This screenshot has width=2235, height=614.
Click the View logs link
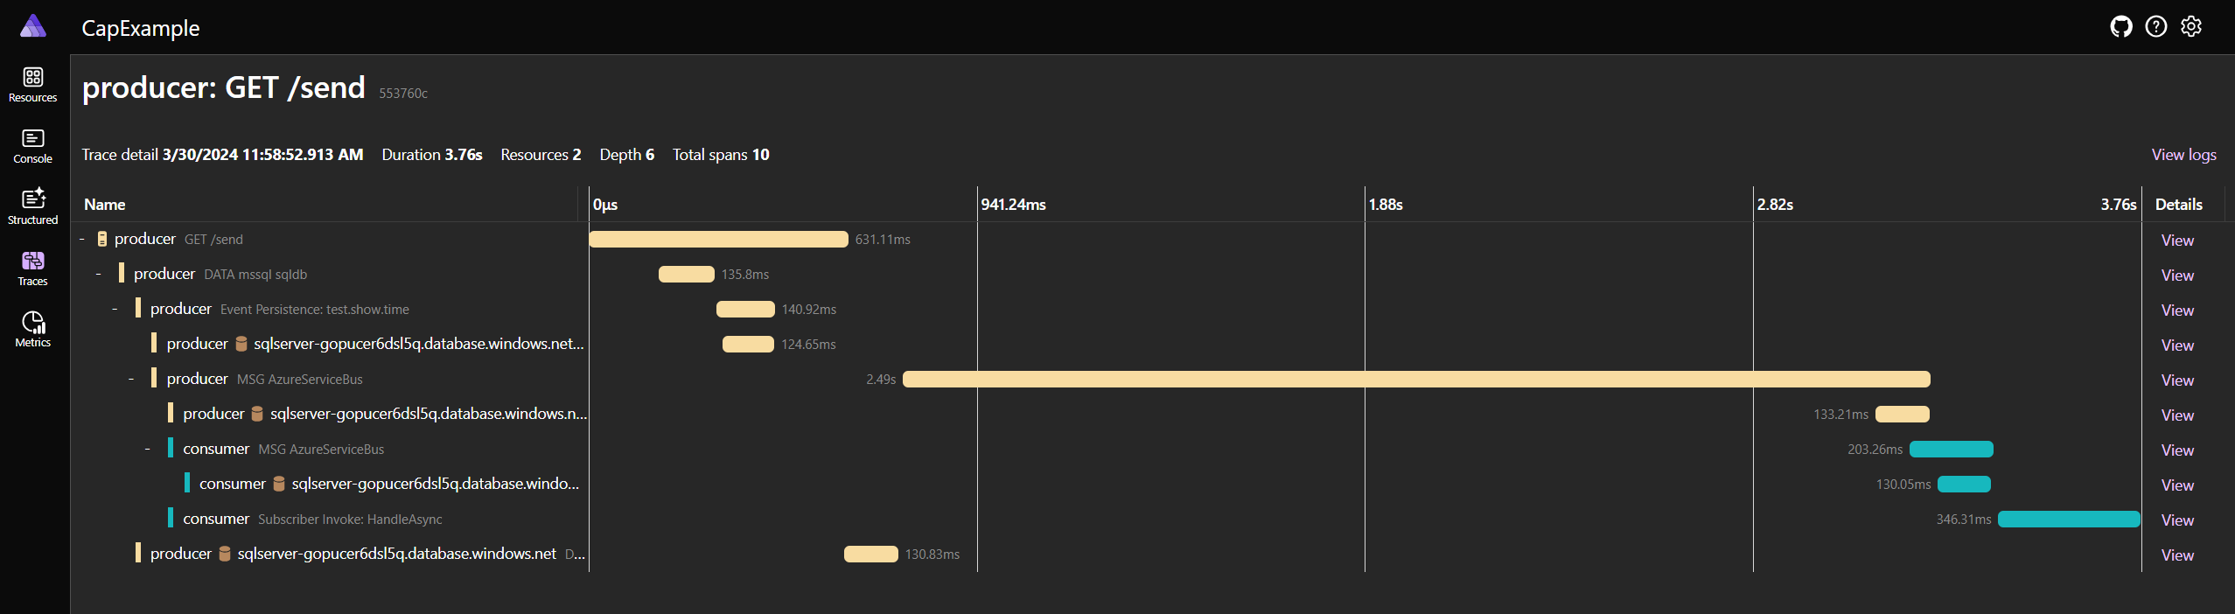(2183, 155)
